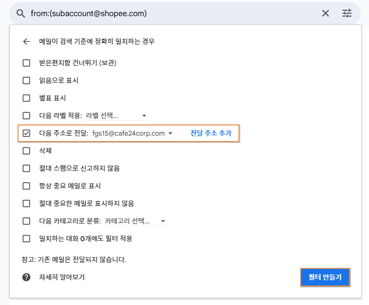Expand forwarding address fgs15@cafe24corp.com dropdown
Screen dimensions: 369x305
[133, 133]
